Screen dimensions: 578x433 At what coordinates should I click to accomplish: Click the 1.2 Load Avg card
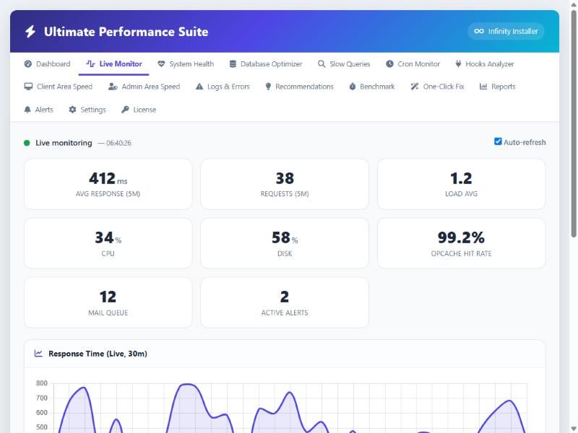pyautogui.click(x=461, y=184)
